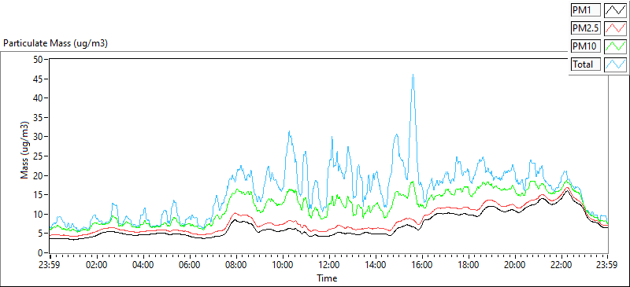Click the Particulate Mass (ug/m3) graph caption
Image resolution: width=630 pixels, height=287 pixels.
coord(55,43)
